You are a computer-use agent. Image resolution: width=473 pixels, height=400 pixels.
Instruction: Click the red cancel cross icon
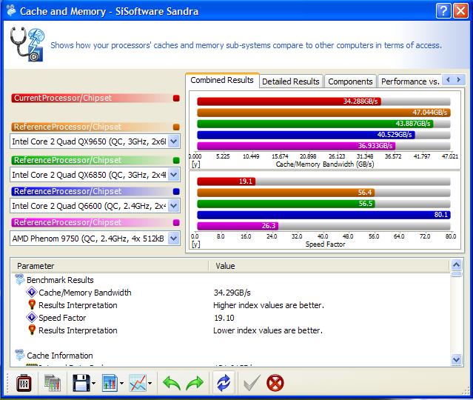coord(275,383)
